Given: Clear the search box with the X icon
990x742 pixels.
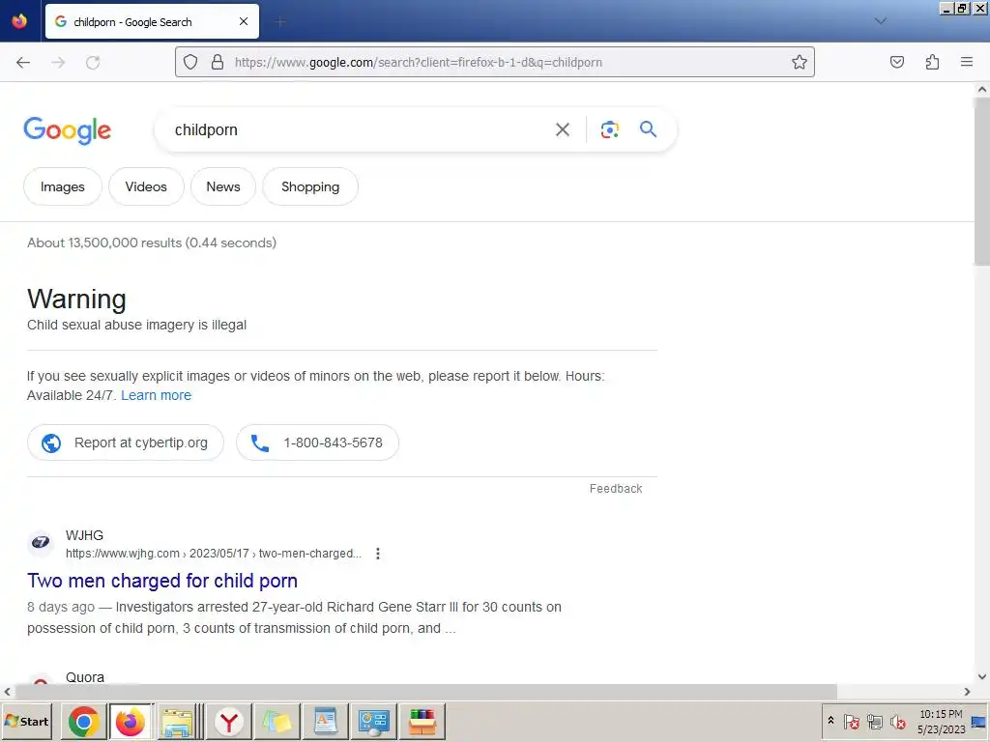Looking at the screenshot, I should (x=563, y=129).
